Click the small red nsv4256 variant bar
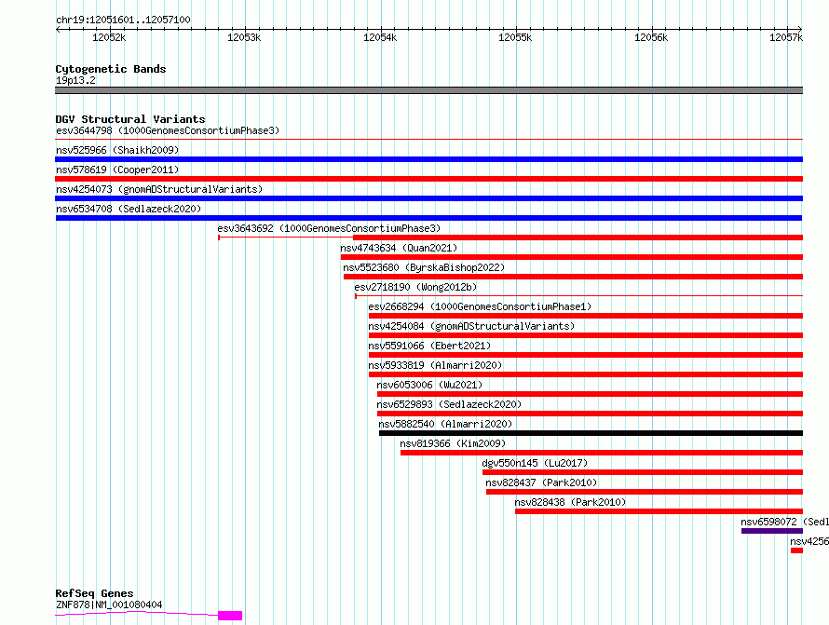Viewport: 829px width, 625px height. (x=796, y=550)
